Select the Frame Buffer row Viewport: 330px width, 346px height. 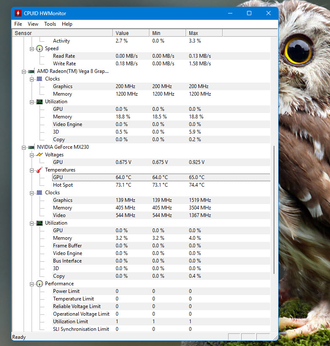(161, 246)
